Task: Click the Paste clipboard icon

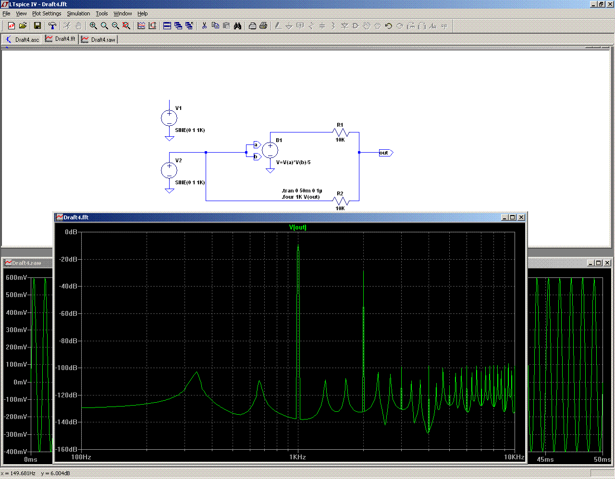Action: (x=226, y=26)
